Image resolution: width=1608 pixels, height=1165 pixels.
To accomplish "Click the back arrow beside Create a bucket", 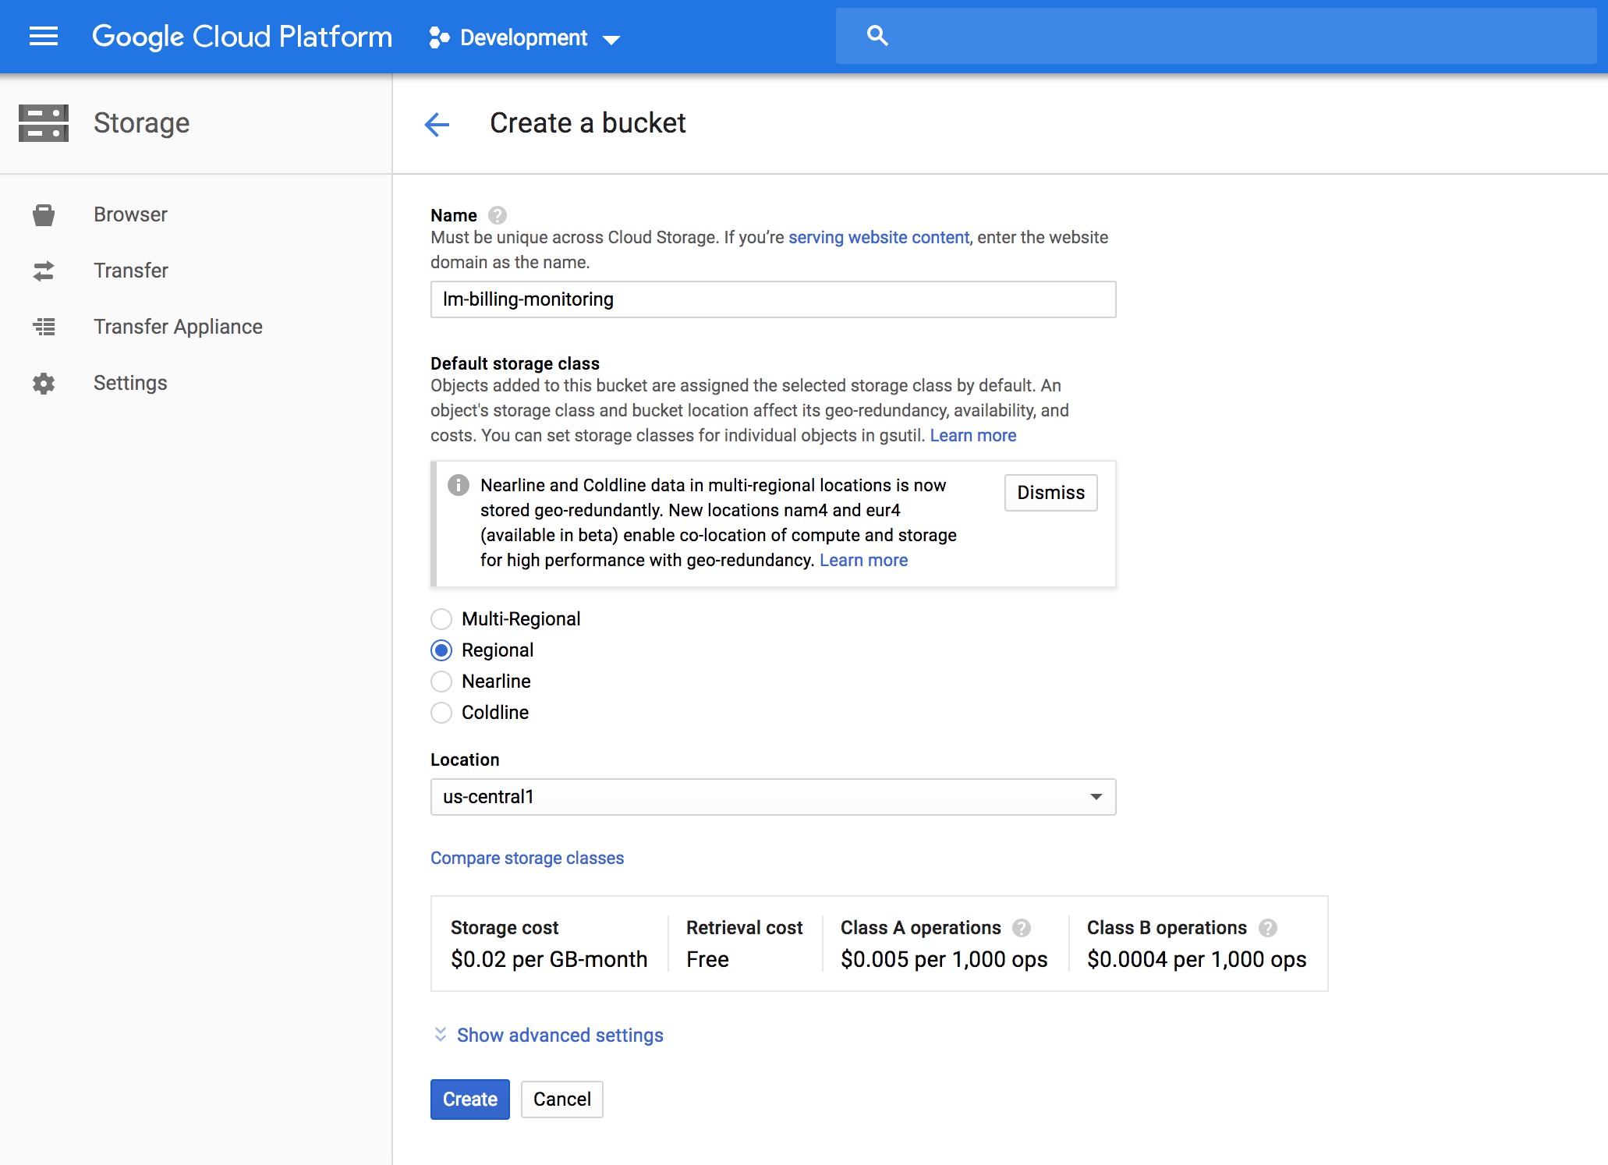I will pyautogui.click(x=437, y=123).
